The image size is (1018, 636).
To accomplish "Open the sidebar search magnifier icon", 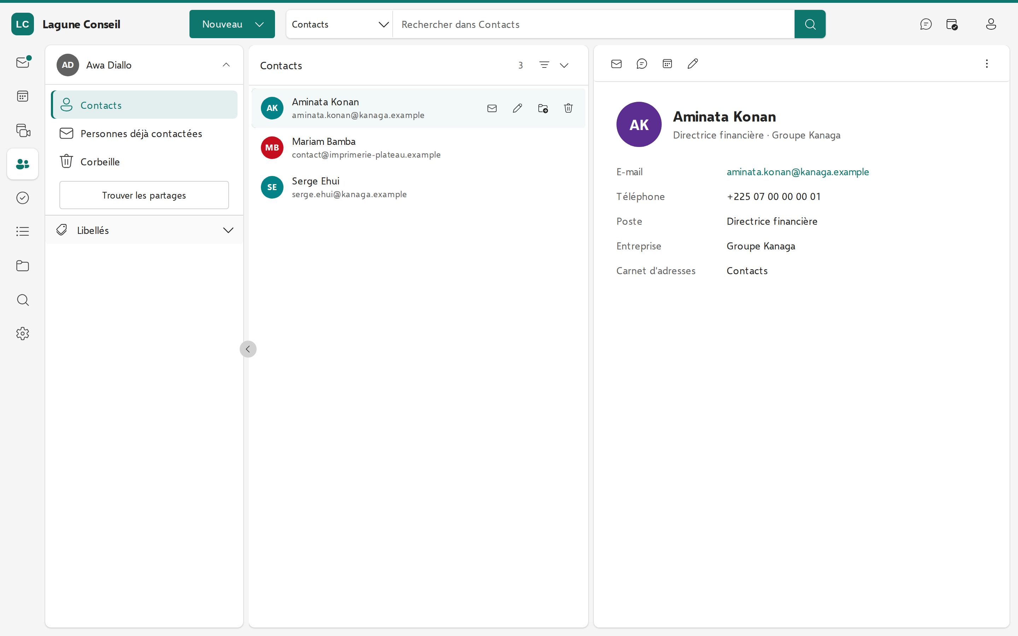I will pyautogui.click(x=23, y=300).
